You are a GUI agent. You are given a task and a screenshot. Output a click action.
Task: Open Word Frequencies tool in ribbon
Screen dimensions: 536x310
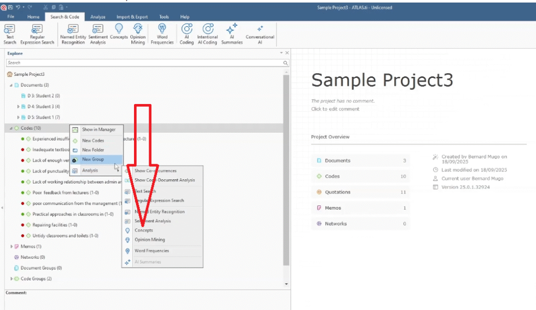(x=162, y=33)
